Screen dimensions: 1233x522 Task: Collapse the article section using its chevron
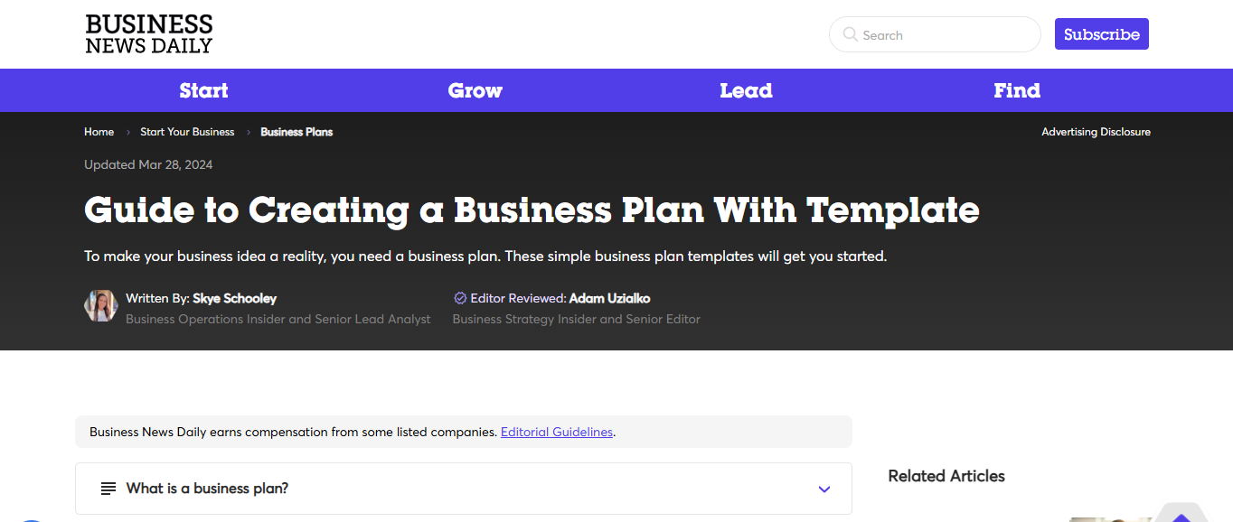(824, 489)
